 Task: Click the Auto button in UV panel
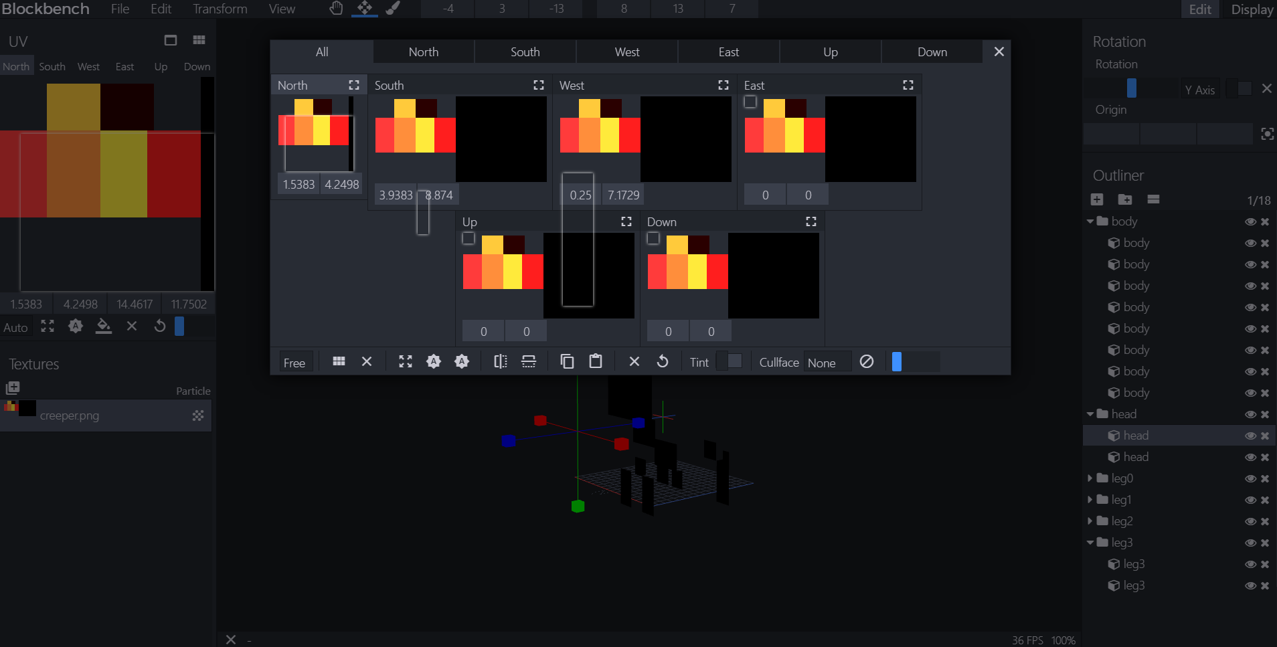[15, 327]
